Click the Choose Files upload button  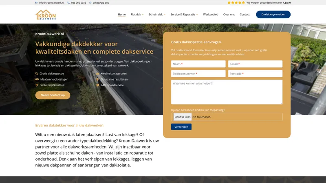coord(182,117)
